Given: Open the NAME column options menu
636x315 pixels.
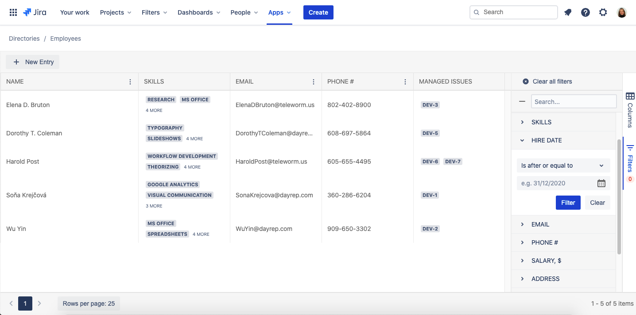Looking at the screenshot, I should (130, 82).
